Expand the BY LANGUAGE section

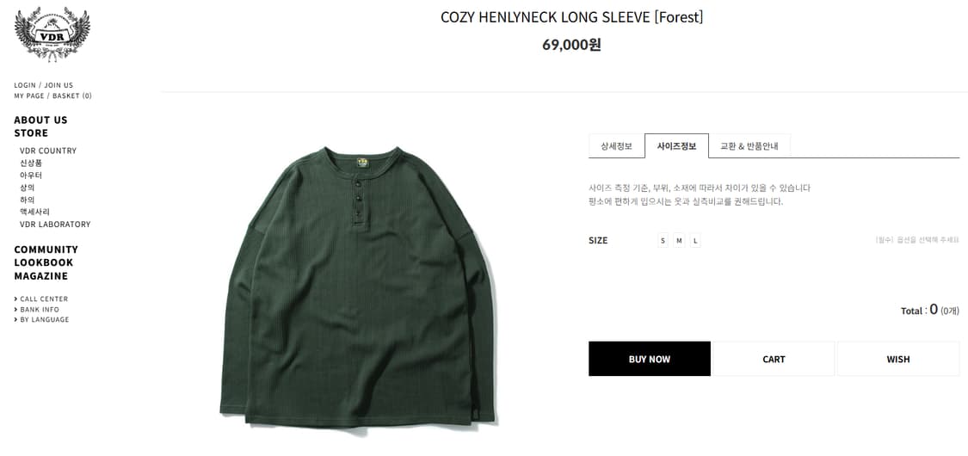point(42,320)
